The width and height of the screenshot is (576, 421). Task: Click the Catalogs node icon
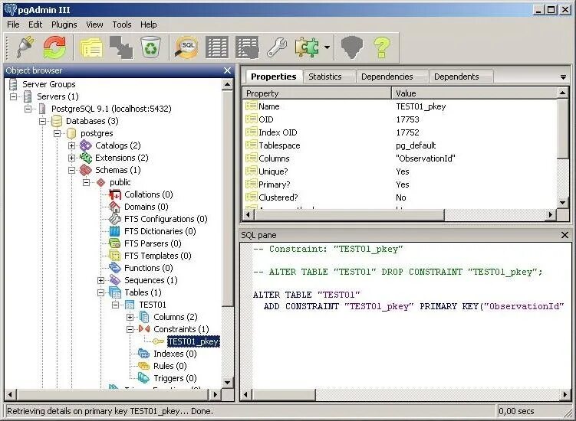tap(86, 145)
